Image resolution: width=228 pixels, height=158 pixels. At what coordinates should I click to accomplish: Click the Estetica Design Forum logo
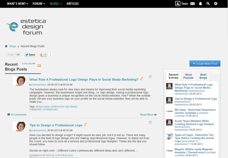click(26, 27)
